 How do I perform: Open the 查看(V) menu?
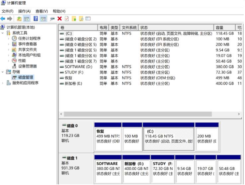pos(41,11)
